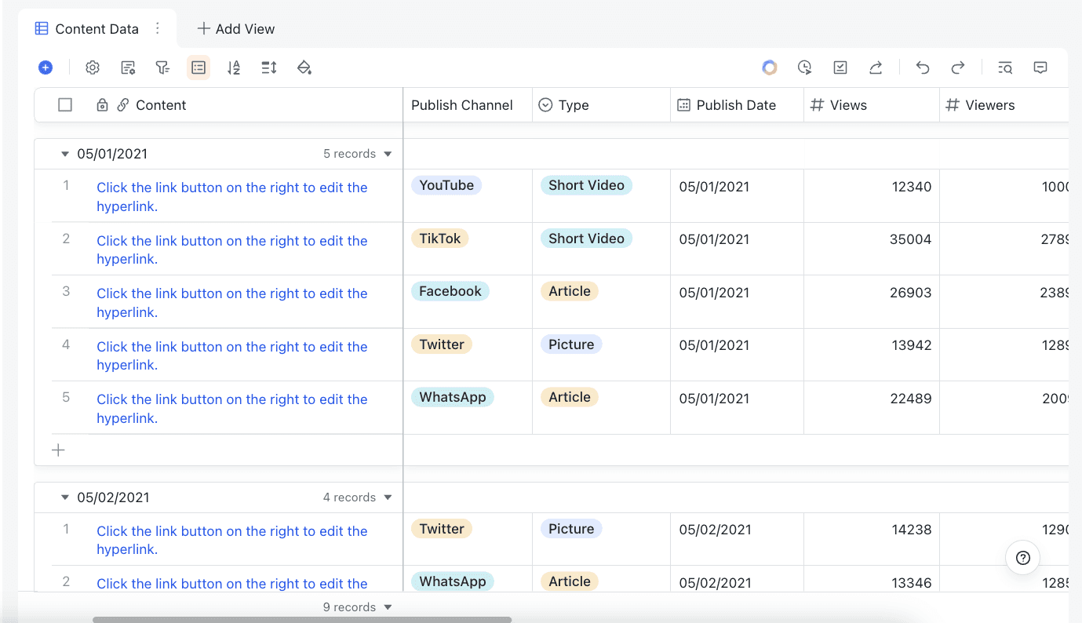Screen dimensions: 1082x623
Task: Click the YouTube channel tag
Action: [446, 185]
